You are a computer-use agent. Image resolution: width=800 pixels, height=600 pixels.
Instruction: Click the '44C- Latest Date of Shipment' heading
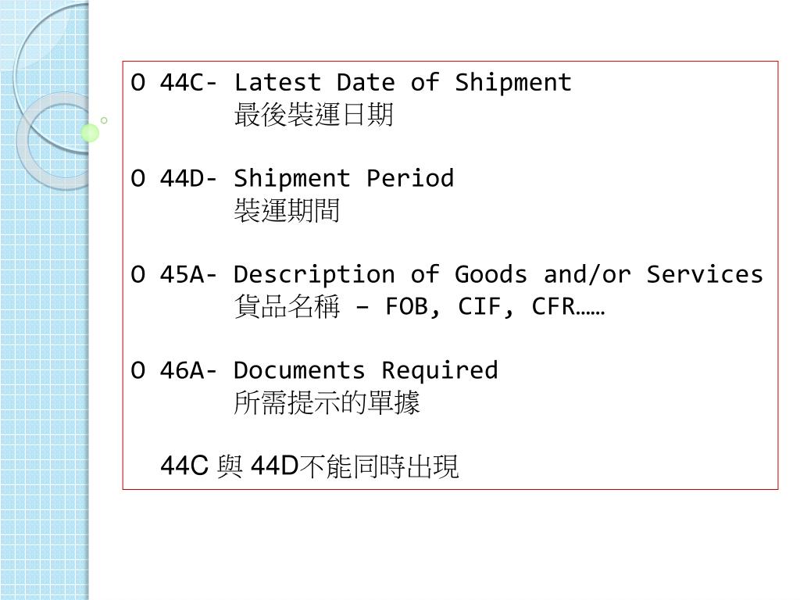tap(366, 83)
